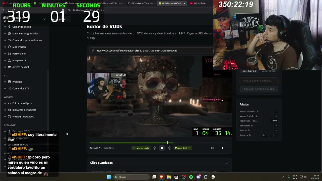This screenshot has width=322, height=181.
Task: Click the Widgets guardados save icon
Action: coord(10,117)
